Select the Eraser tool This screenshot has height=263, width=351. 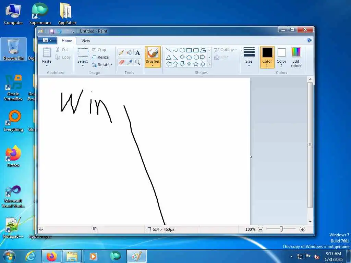point(121,62)
